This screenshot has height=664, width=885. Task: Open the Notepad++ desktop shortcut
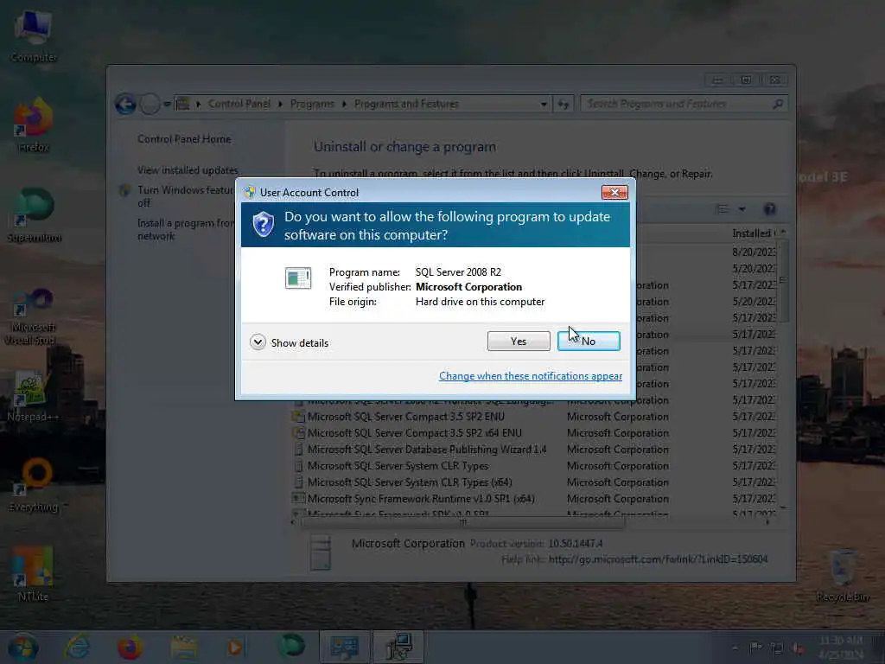[33, 397]
